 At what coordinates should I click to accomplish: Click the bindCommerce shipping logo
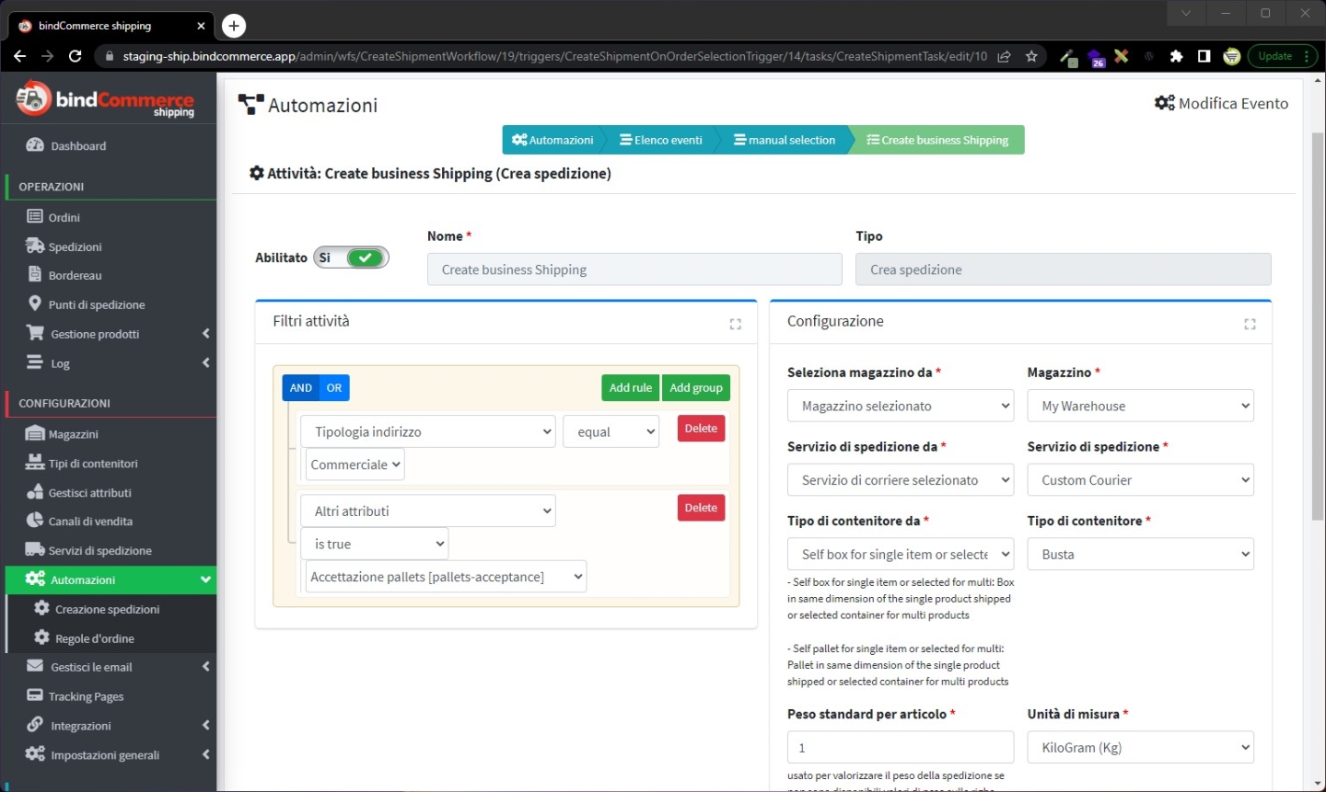click(105, 99)
